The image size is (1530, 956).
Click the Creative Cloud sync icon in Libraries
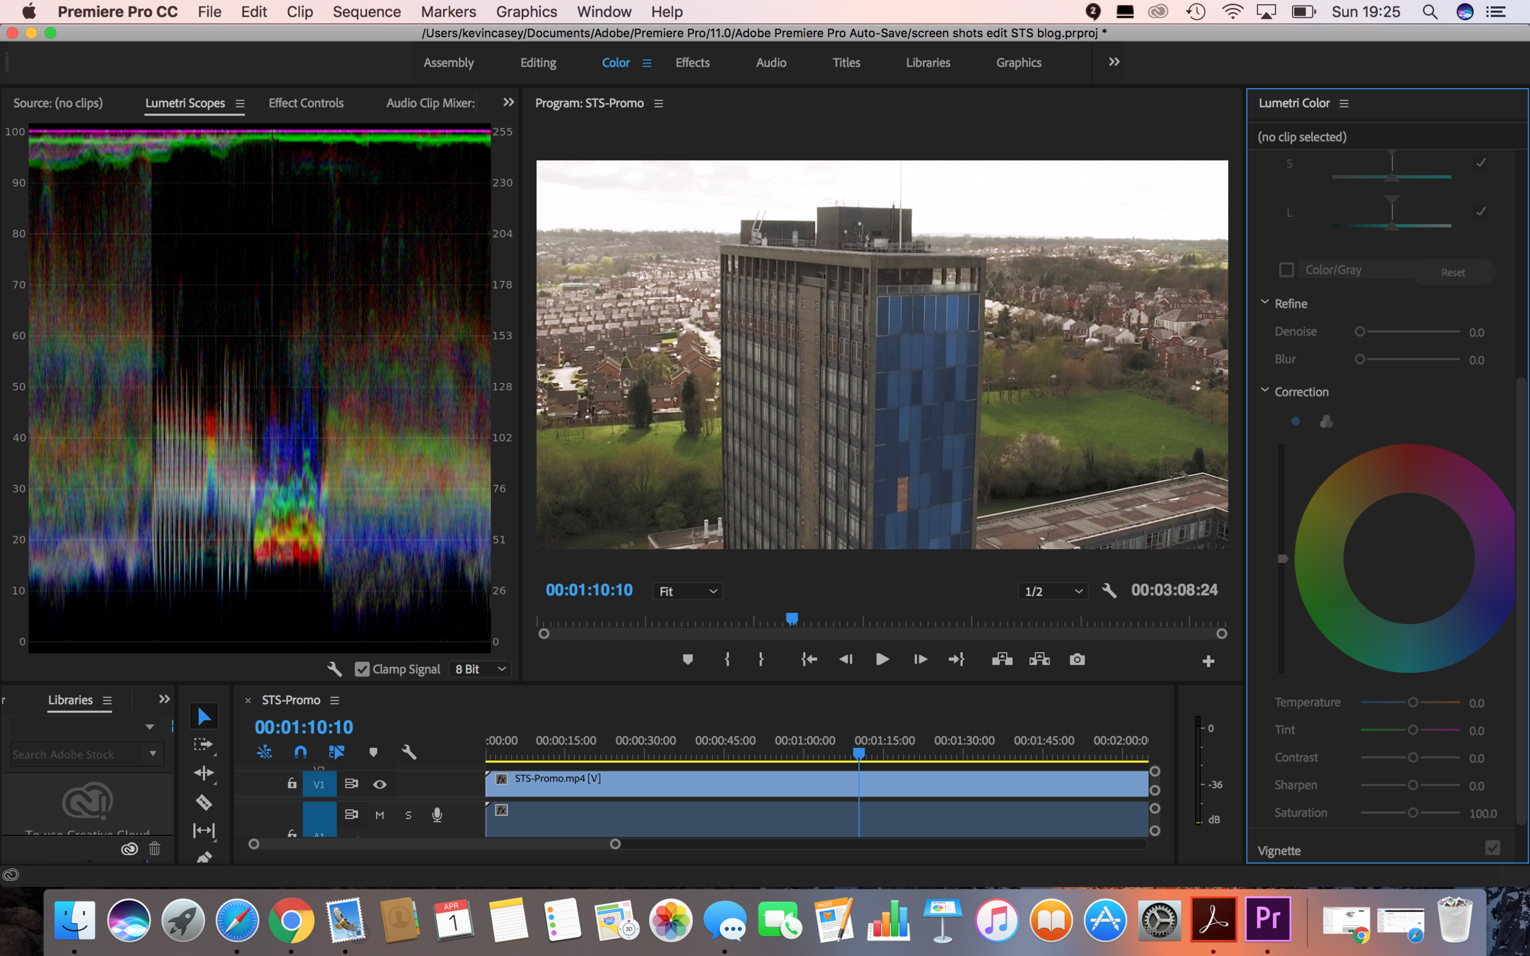129,848
